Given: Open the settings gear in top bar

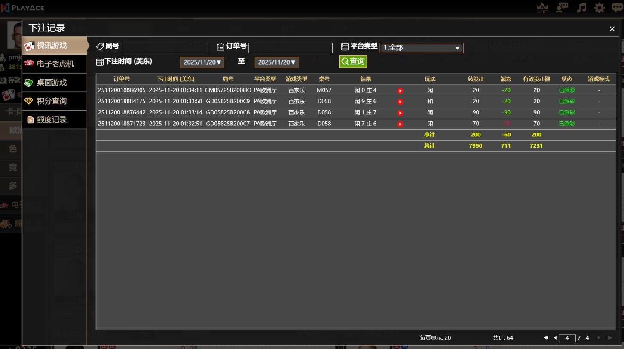Looking at the screenshot, I should pos(599,8).
